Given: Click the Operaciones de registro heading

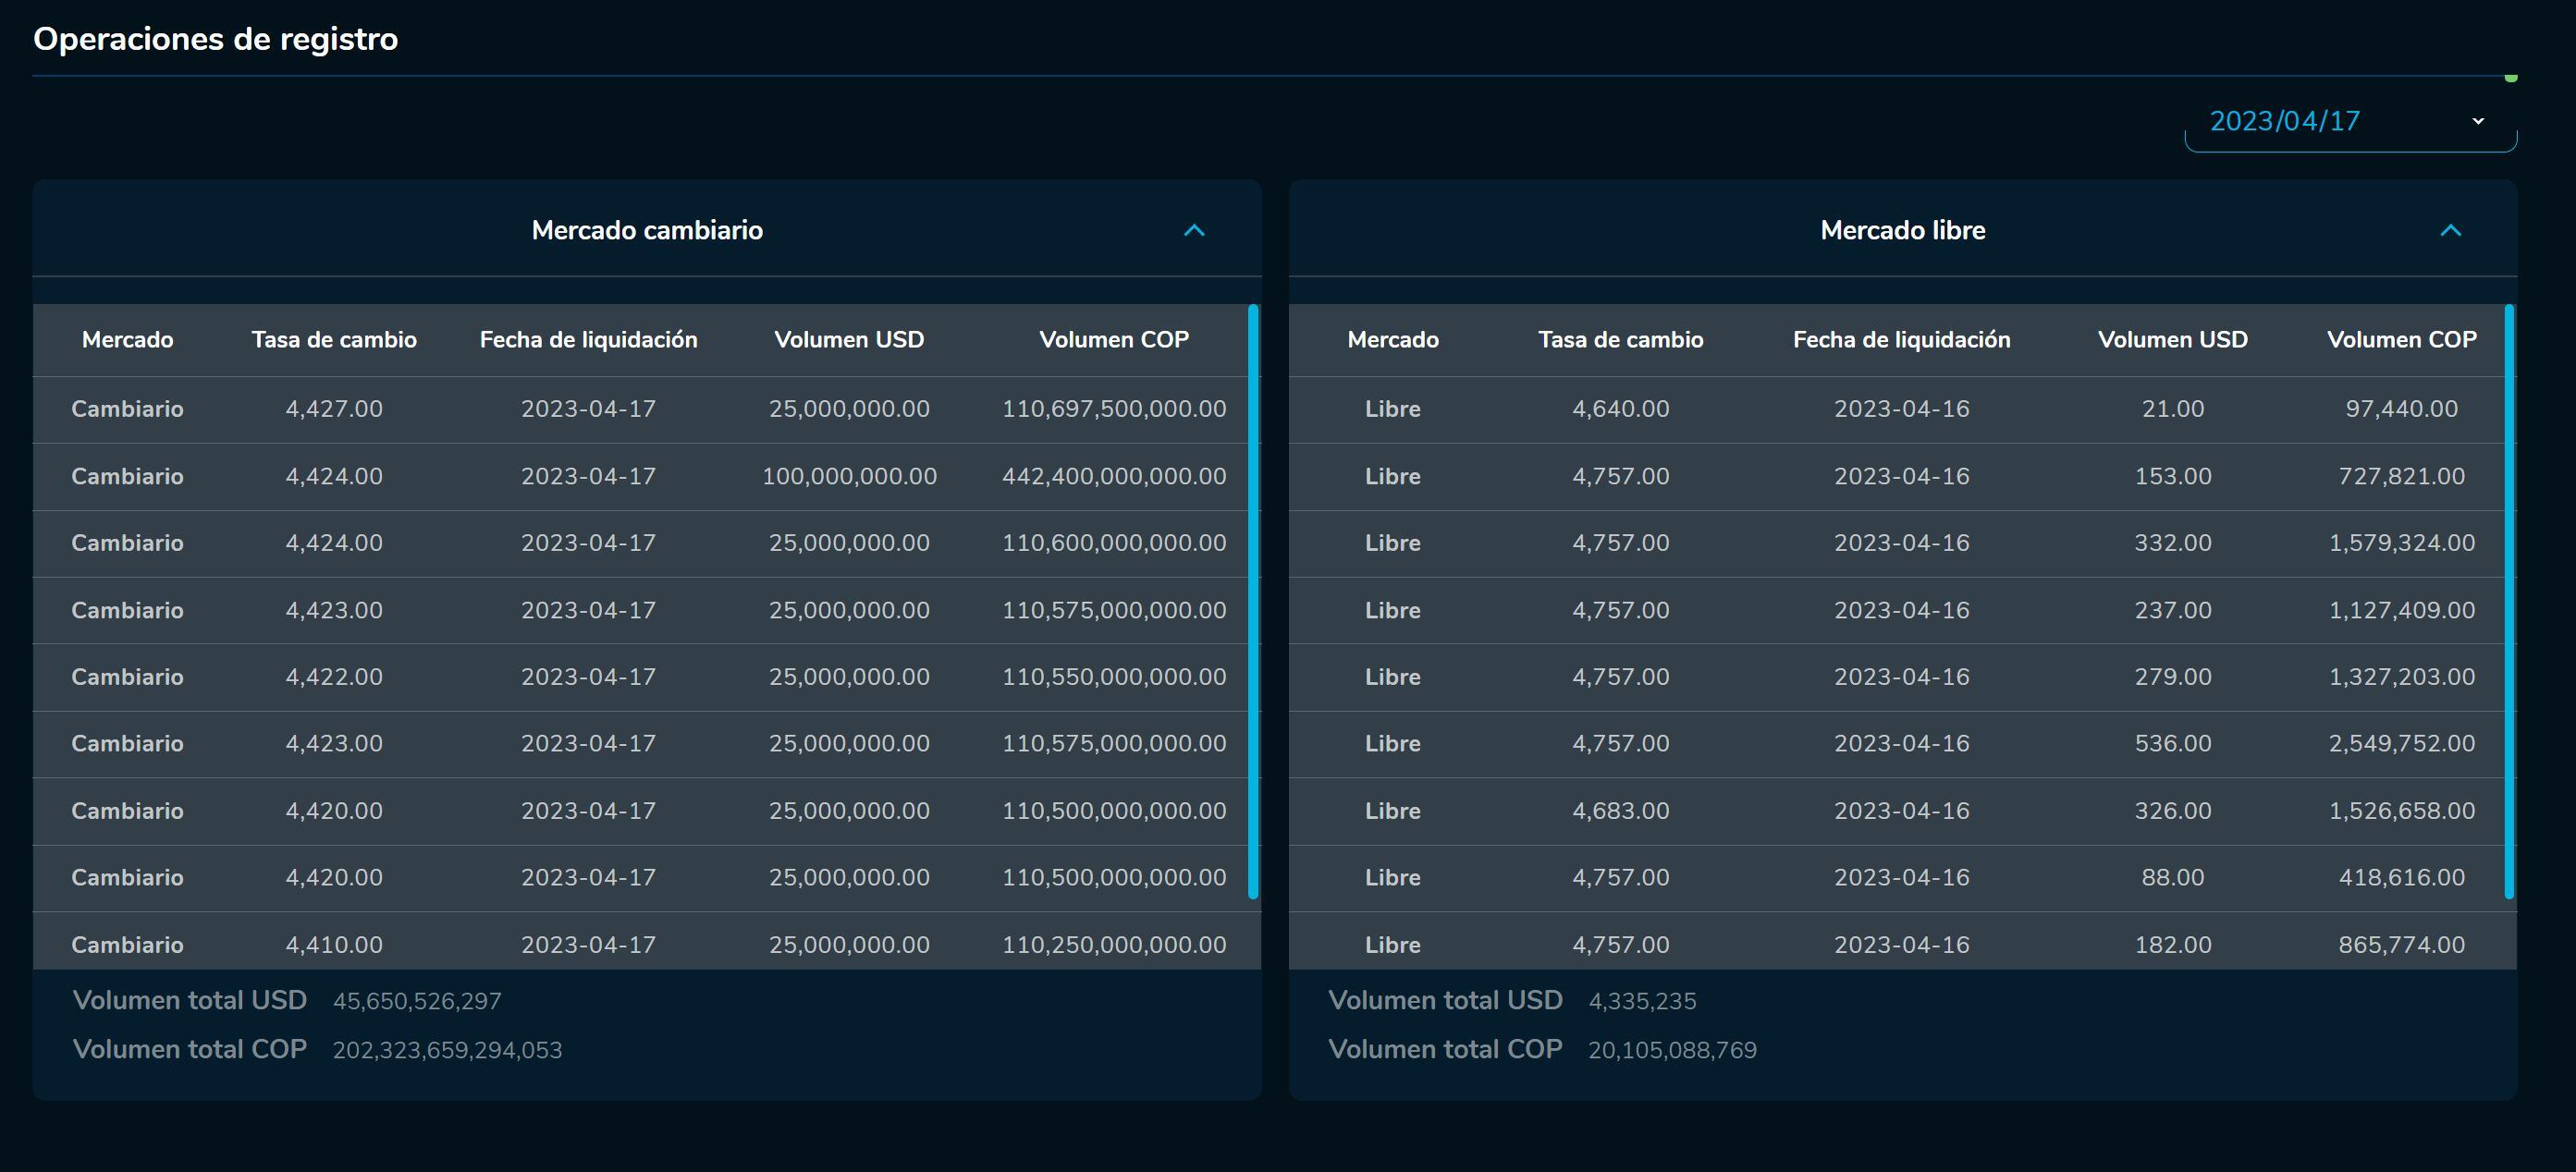Looking at the screenshot, I should click(216, 39).
